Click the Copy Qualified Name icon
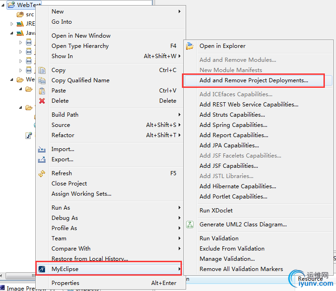Image resolution: width=336 pixels, height=291 pixels. pos(42,80)
